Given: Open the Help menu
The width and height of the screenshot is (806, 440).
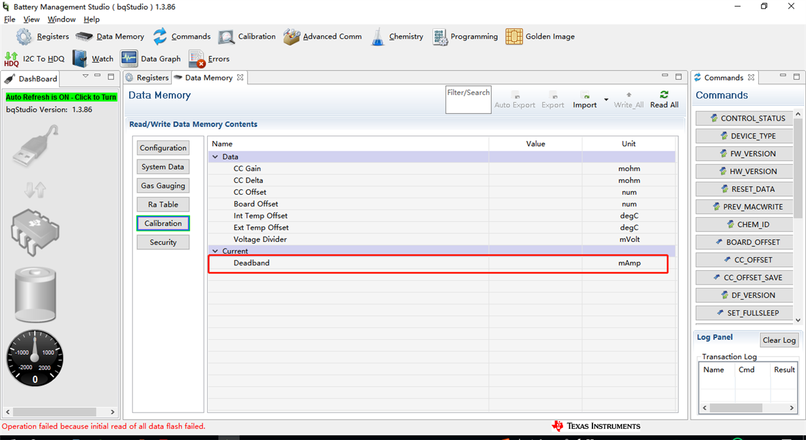Looking at the screenshot, I should (92, 20).
